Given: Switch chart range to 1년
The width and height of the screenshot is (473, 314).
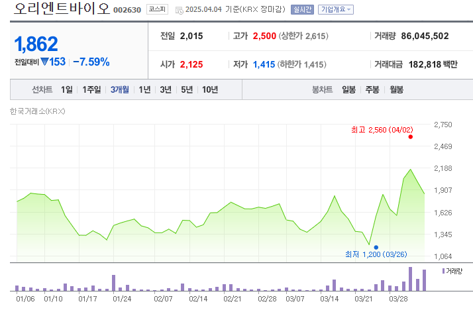Looking at the screenshot, I should click(x=144, y=89).
